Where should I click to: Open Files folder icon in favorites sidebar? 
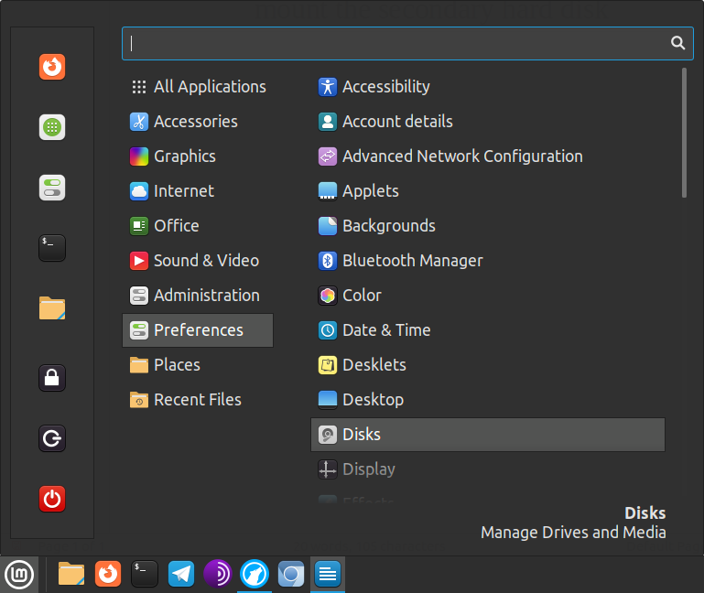(52, 308)
